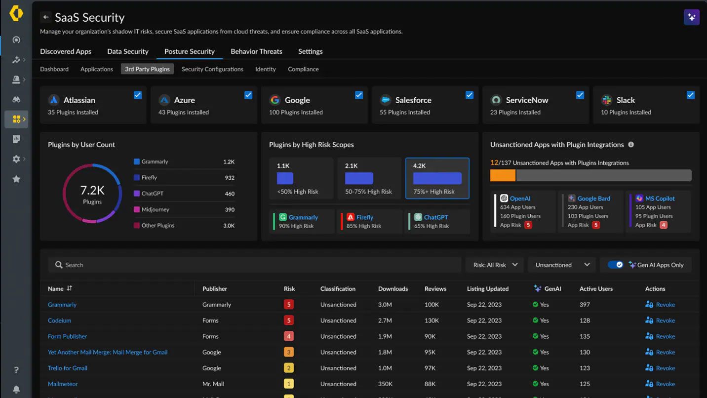Screen dimensions: 707x398
Task: Click the help question mark icon at bottom left
Action: click(x=16, y=369)
